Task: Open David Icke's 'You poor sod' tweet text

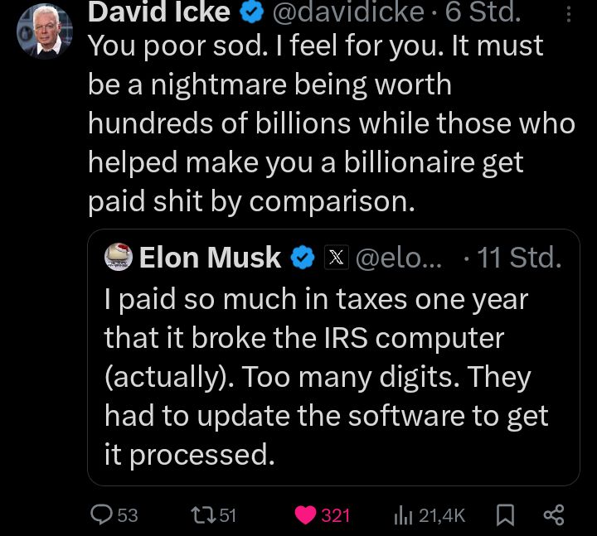Action: coord(330,123)
